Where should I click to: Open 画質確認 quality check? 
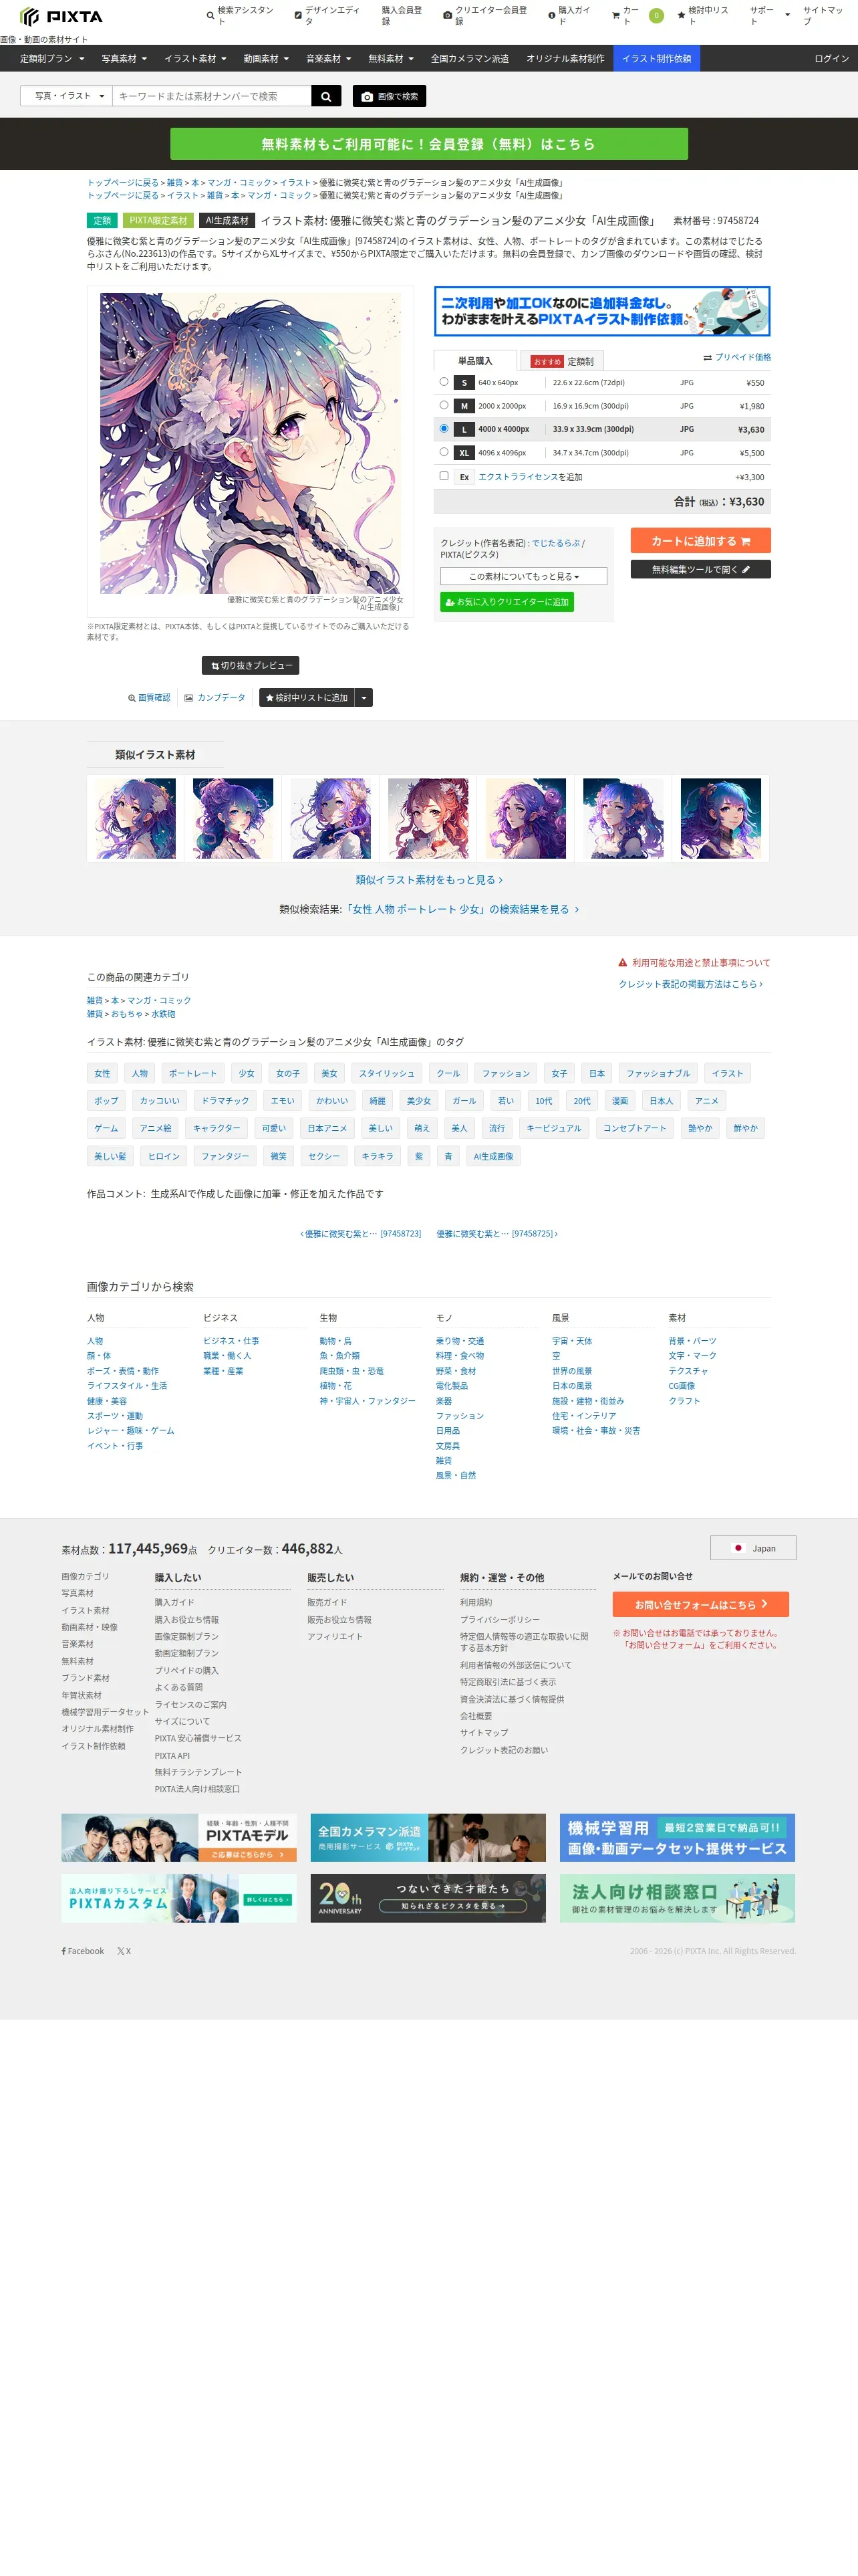click(x=149, y=698)
